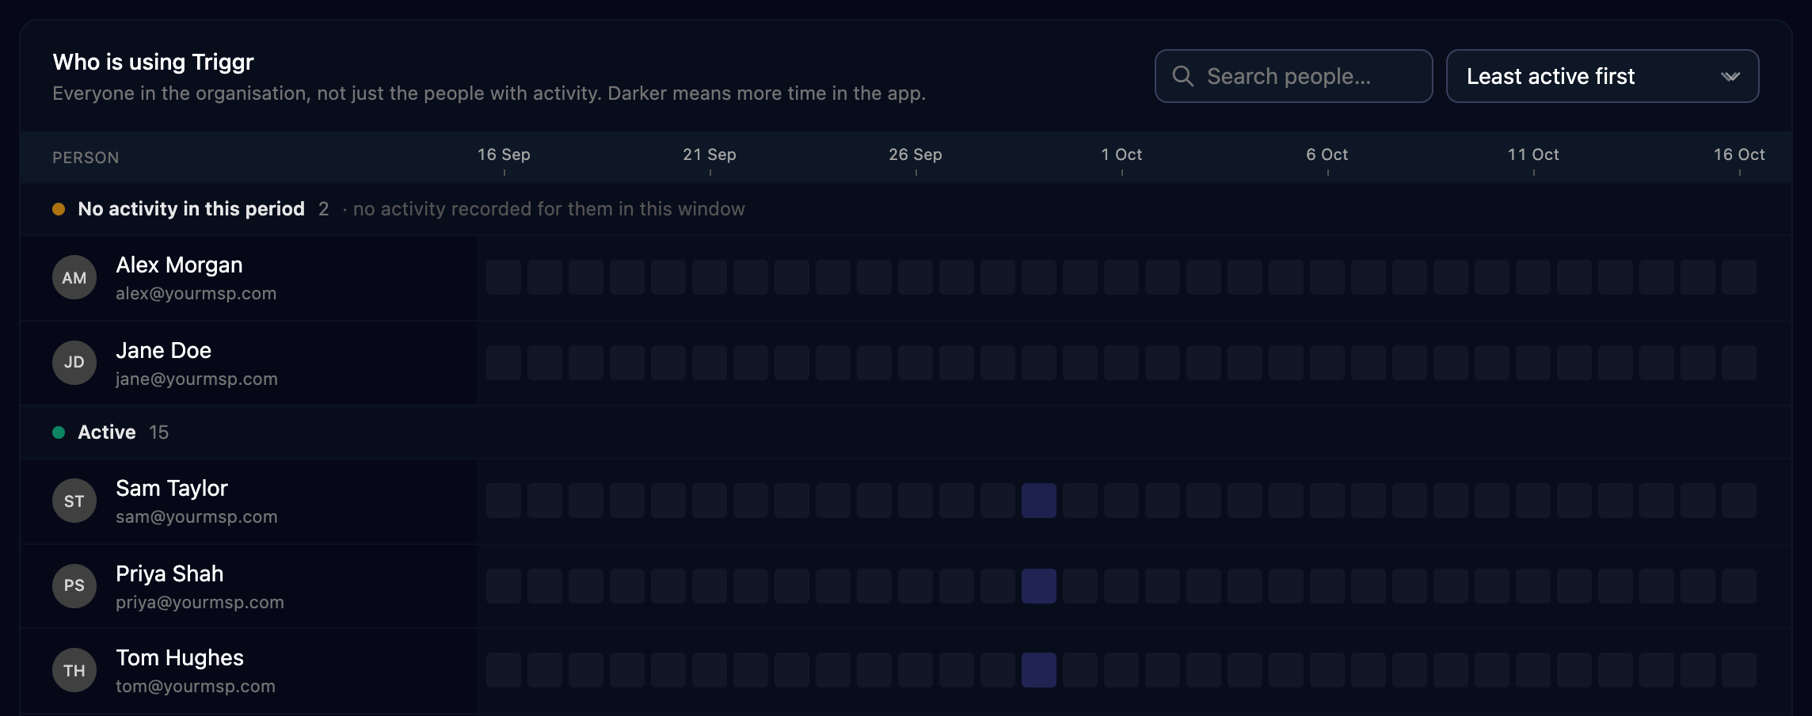
Task: Click the Who is using Triggr heading
Action: pyautogui.click(x=153, y=62)
